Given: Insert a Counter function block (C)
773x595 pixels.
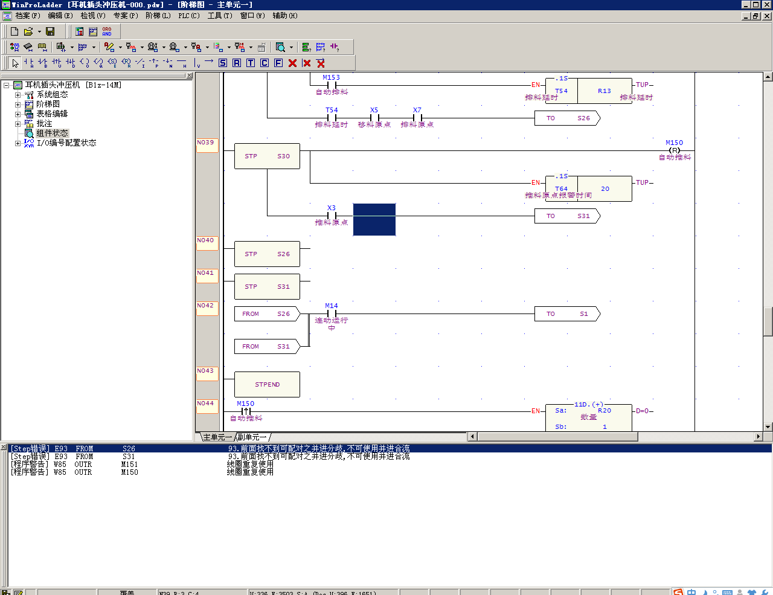Looking at the screenshot, I should 265,63.
